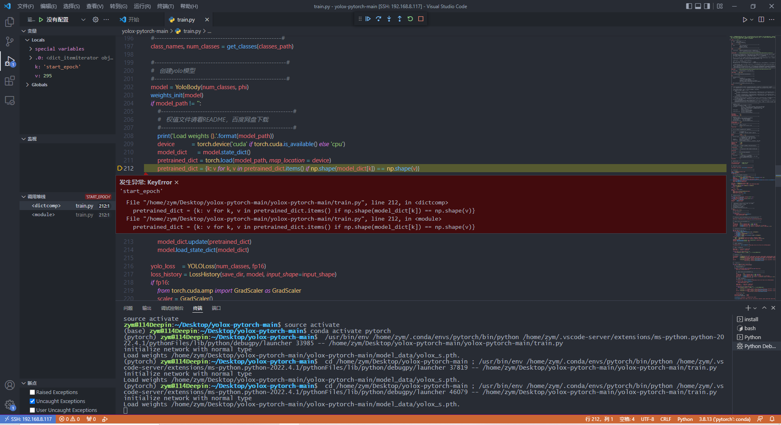Image resolution: width=781 pixels, height=425 pixels.
Task: Close the terminal panel
Action: point(773,308)
